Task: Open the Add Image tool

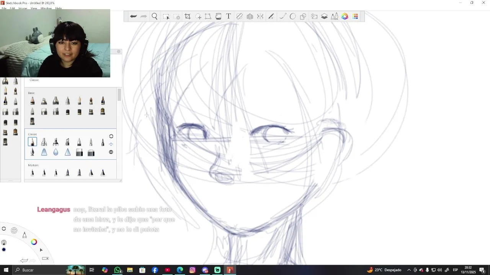Action: [314, 16]
